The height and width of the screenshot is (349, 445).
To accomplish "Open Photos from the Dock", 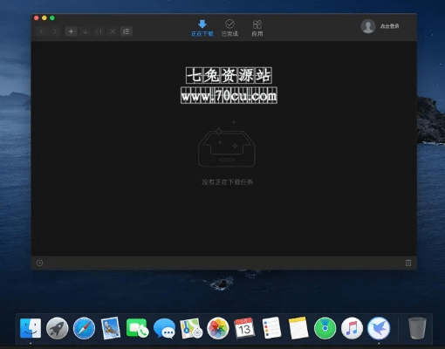I will tap(218, 328).
